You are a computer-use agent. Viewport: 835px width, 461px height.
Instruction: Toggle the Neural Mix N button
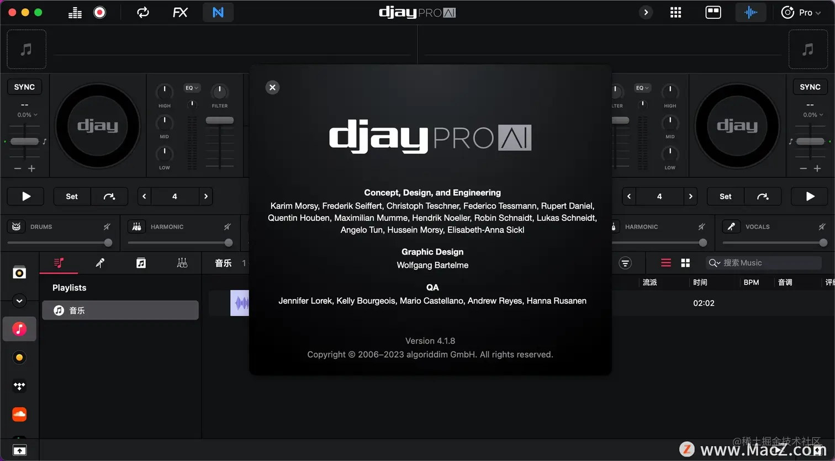coord(218,12)
